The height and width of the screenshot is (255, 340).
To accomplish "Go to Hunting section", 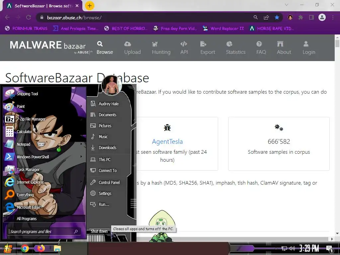I will (x=161, y=48).
